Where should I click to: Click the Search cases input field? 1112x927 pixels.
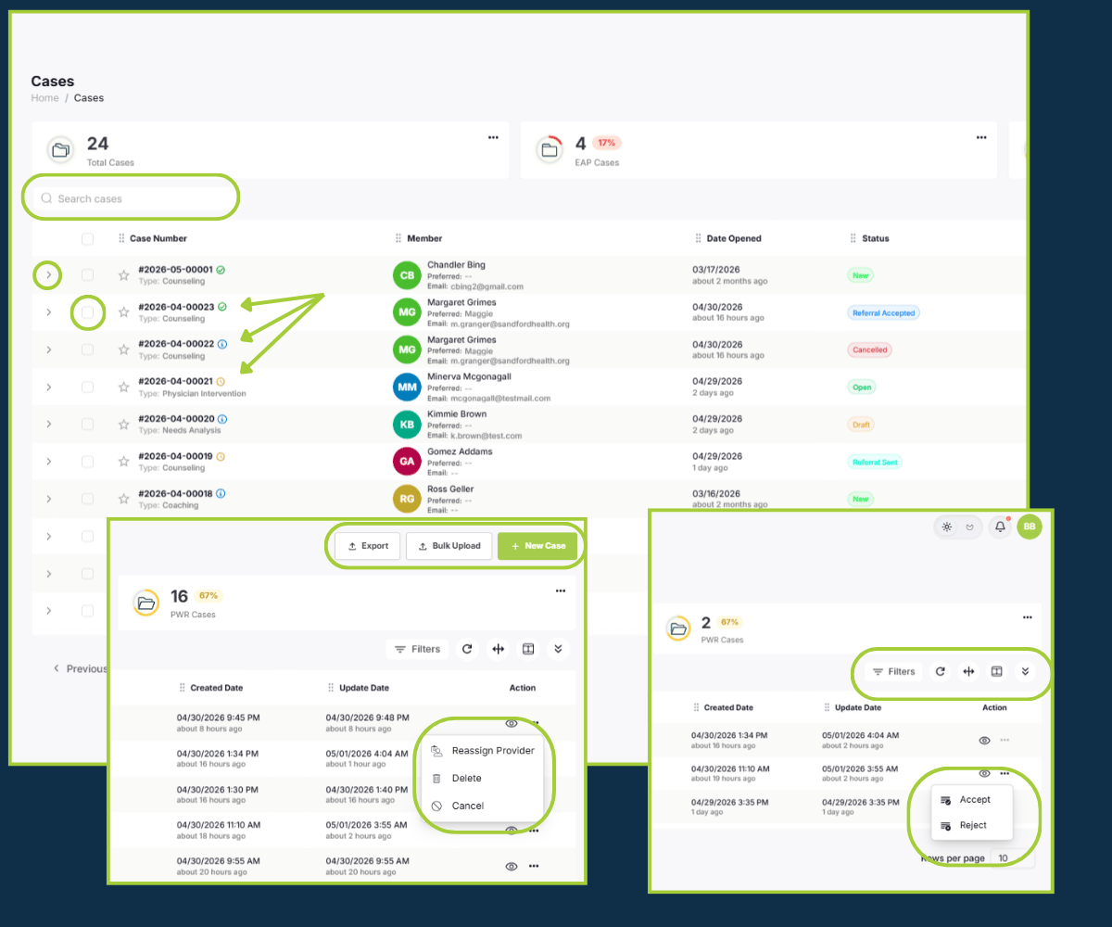(x=135, y=198)
